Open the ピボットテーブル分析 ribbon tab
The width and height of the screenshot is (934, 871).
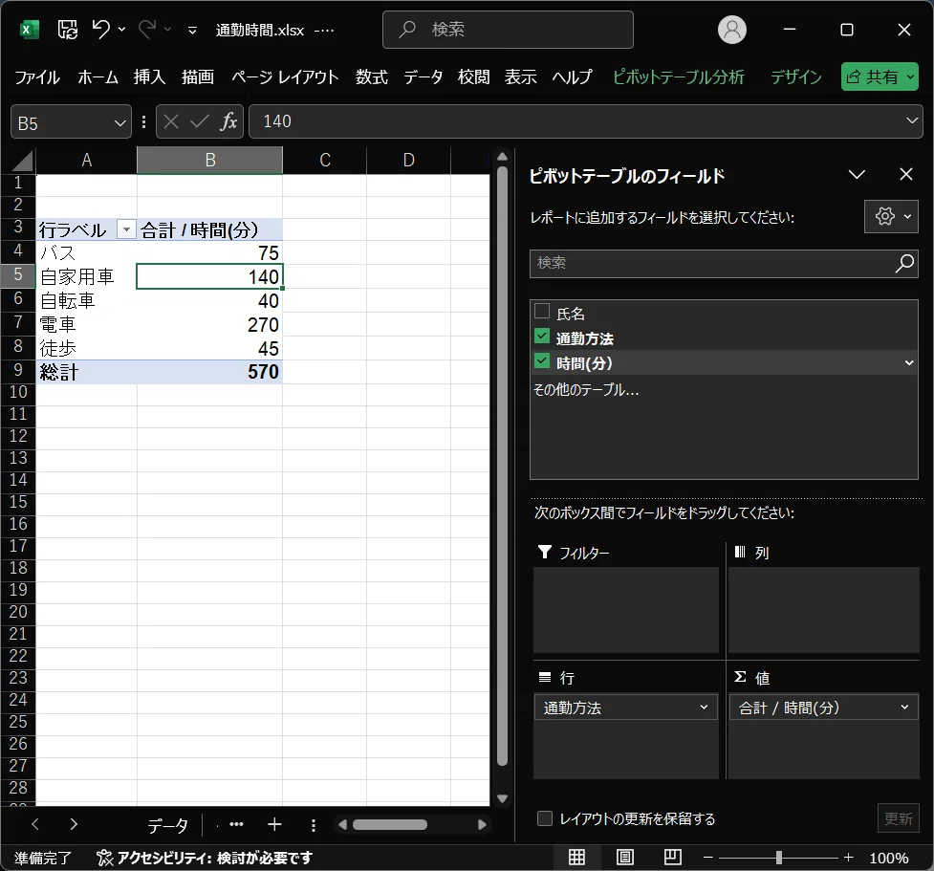tap(679, 76)
